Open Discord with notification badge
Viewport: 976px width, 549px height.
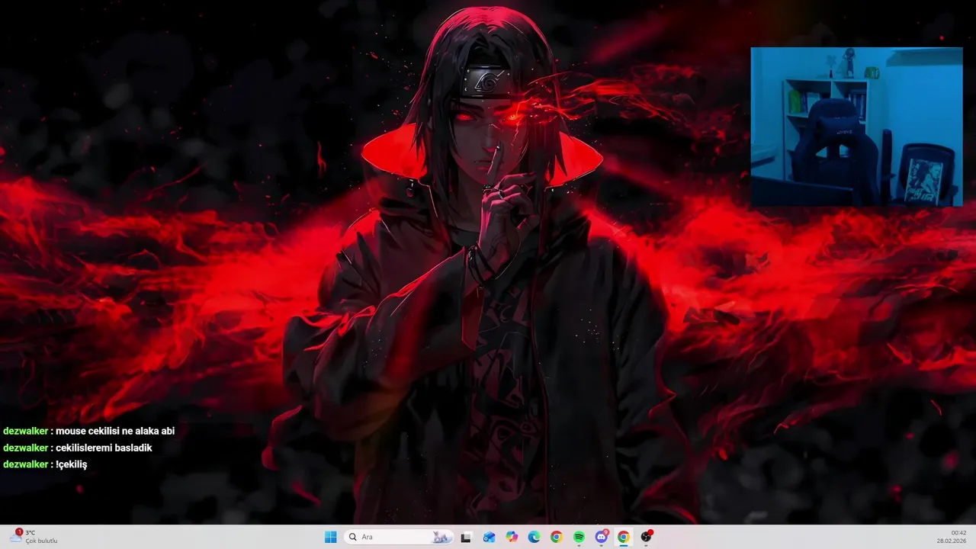(x=602, y=537)
